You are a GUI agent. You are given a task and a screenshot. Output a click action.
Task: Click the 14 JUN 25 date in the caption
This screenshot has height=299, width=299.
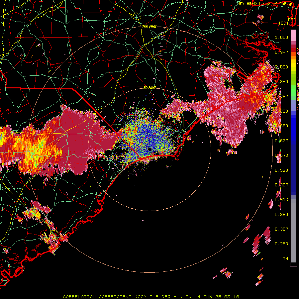click(x=208, y=297)
